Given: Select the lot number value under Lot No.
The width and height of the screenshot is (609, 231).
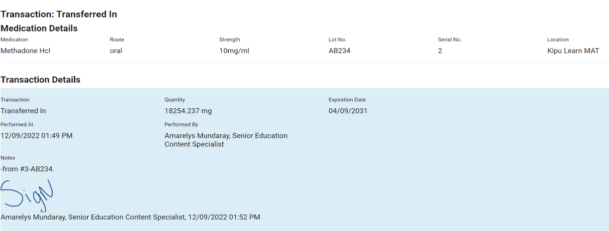Looking at the screenshot, I should pos(340,51).
